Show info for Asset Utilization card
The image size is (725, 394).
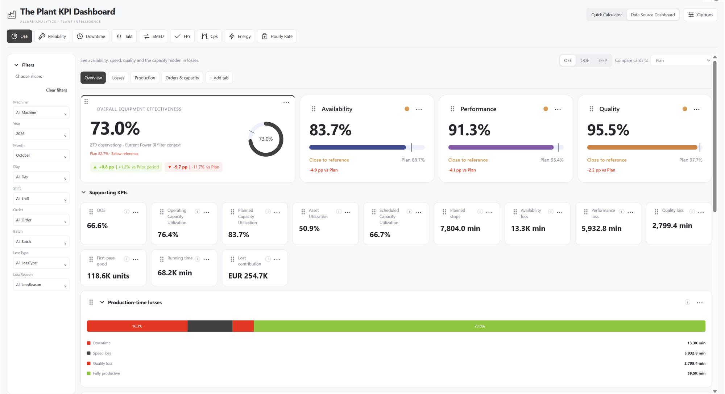[339, 212]
